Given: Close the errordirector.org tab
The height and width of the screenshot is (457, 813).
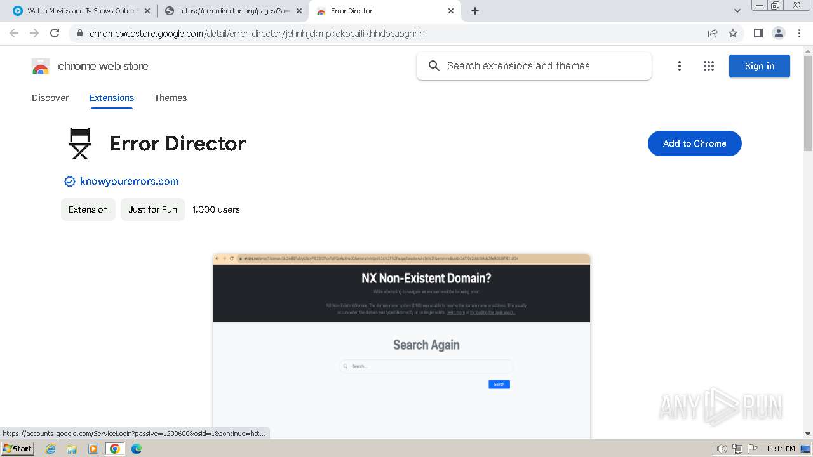Looking at the screenshot, I should [299, 11].
